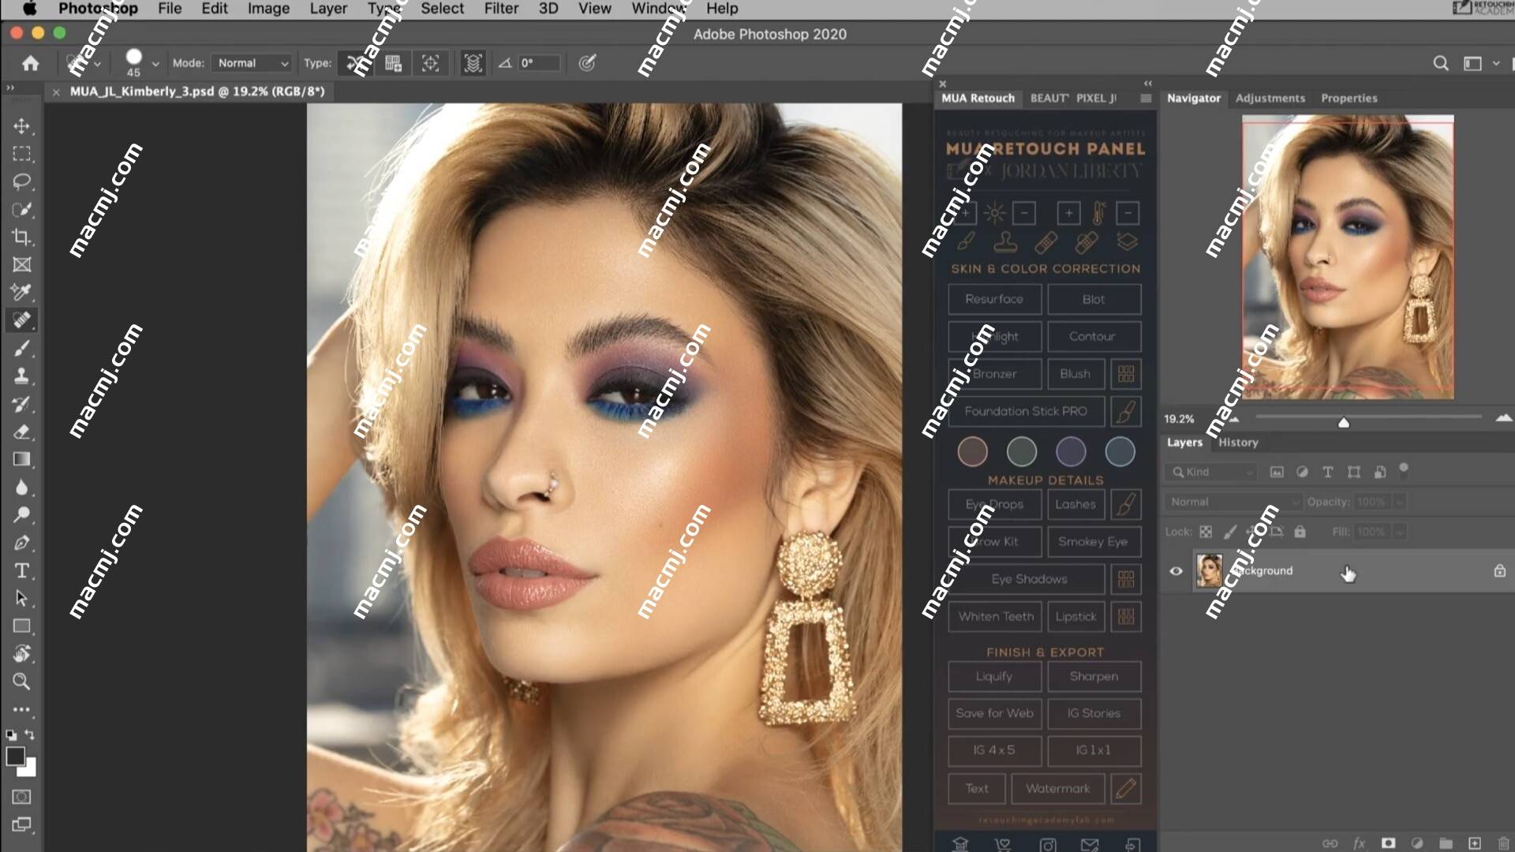Viewport: 1515px width, 852px height.
Task: Select the Healing Brush tool
Action: tap(23, 320)
